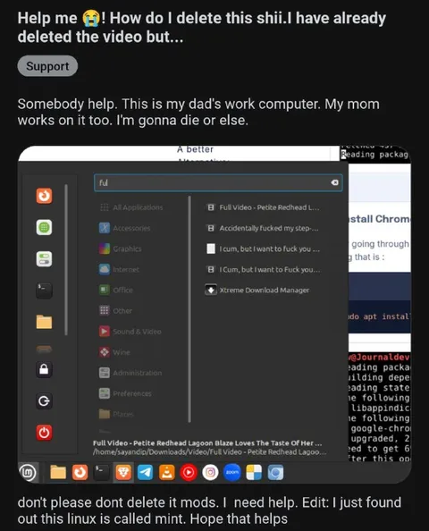Click the video file icon beside 'Full Video' result
The width and height of the screenshot is (429, 531).
(211, 207)
